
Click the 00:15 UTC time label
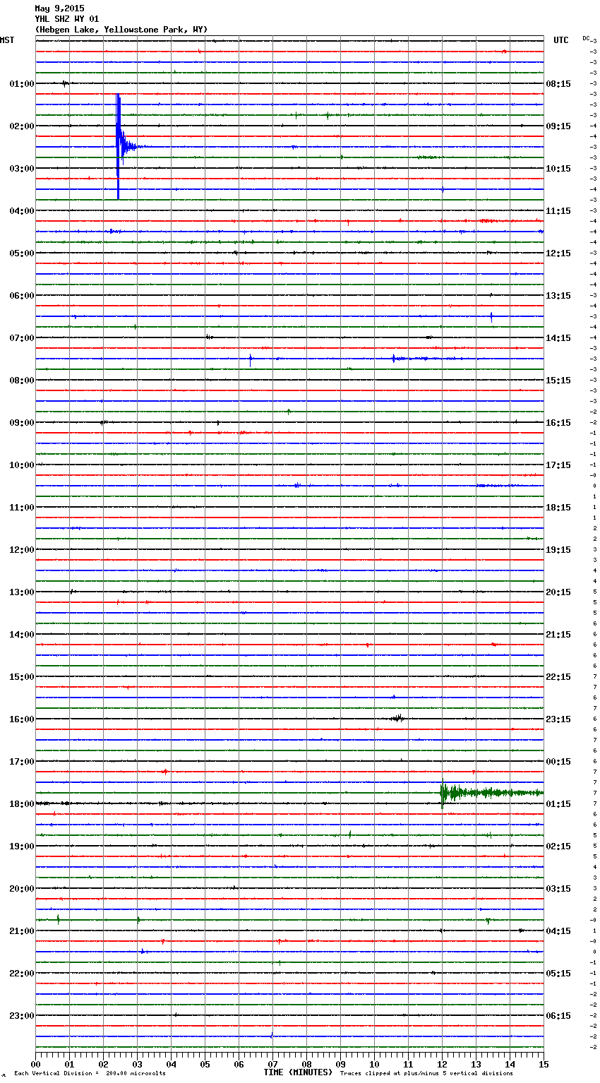tap(558, 762)
